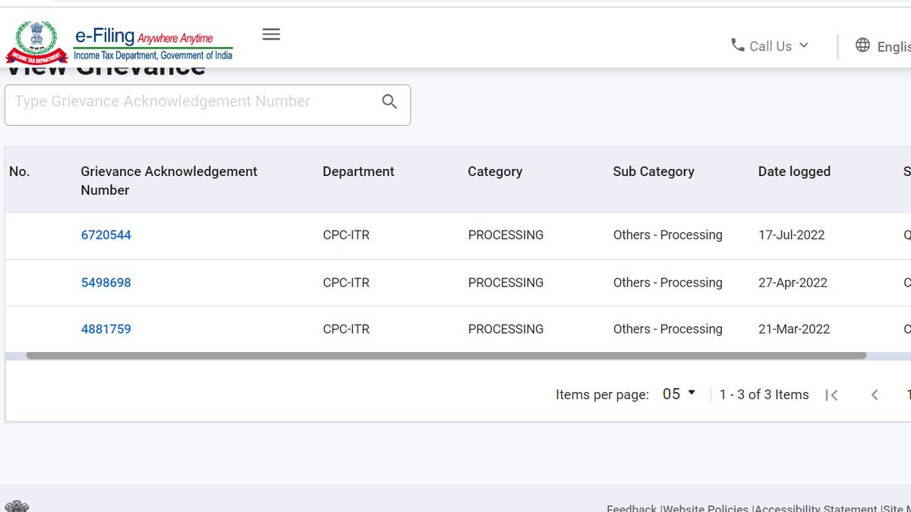Open grievance 5498698
Viewport: 911px width, 512px height.
click(106, 282)
